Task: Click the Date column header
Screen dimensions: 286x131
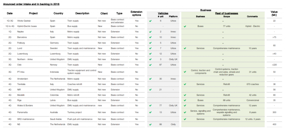Action: pyautogui.click(x=10, y=13)
